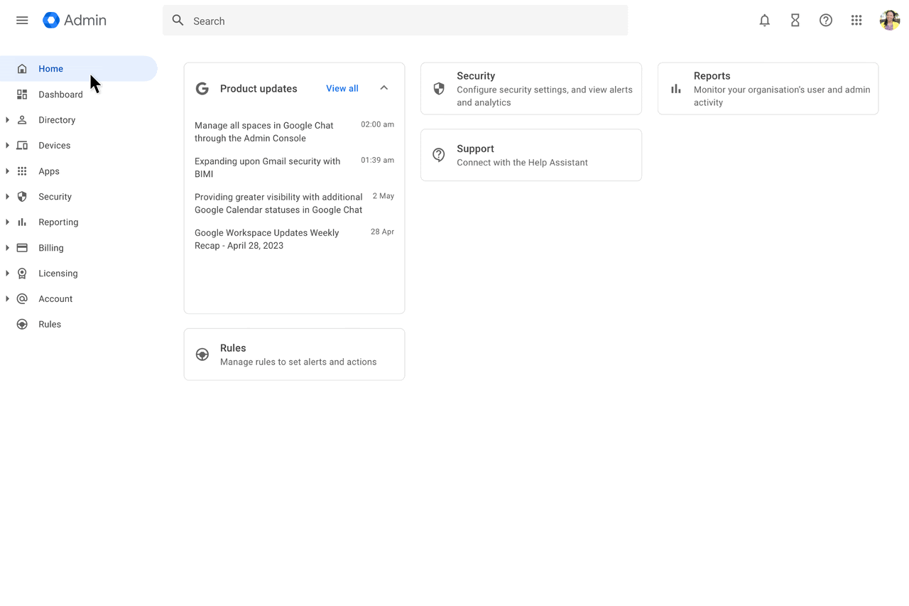Expand the Reporting section arrow
Viewport: 909px width, 606px height.
[x=7, y=222]
